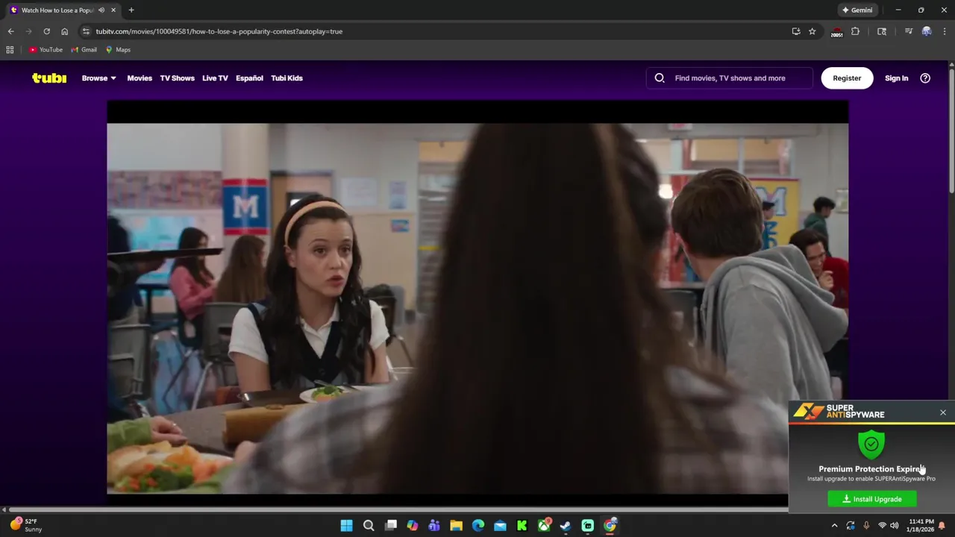Open File Explorer from the taskbar
Viewport: 955px width, 537px height.
coord(456,526)
